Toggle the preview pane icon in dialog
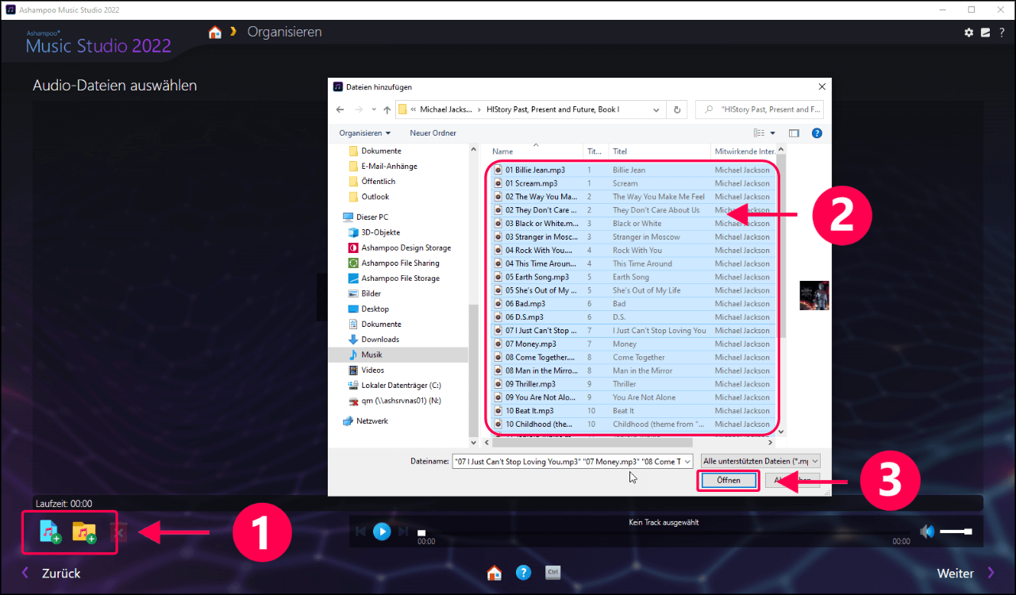Screen dimensions: 1016x595 [794, 133]
